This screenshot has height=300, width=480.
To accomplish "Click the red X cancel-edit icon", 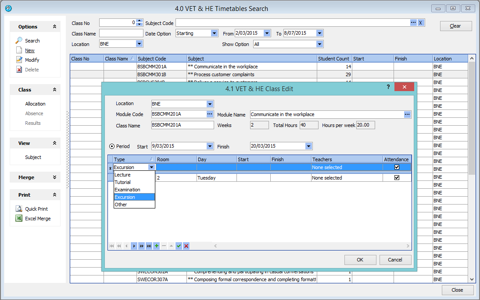I will [186, 246].
